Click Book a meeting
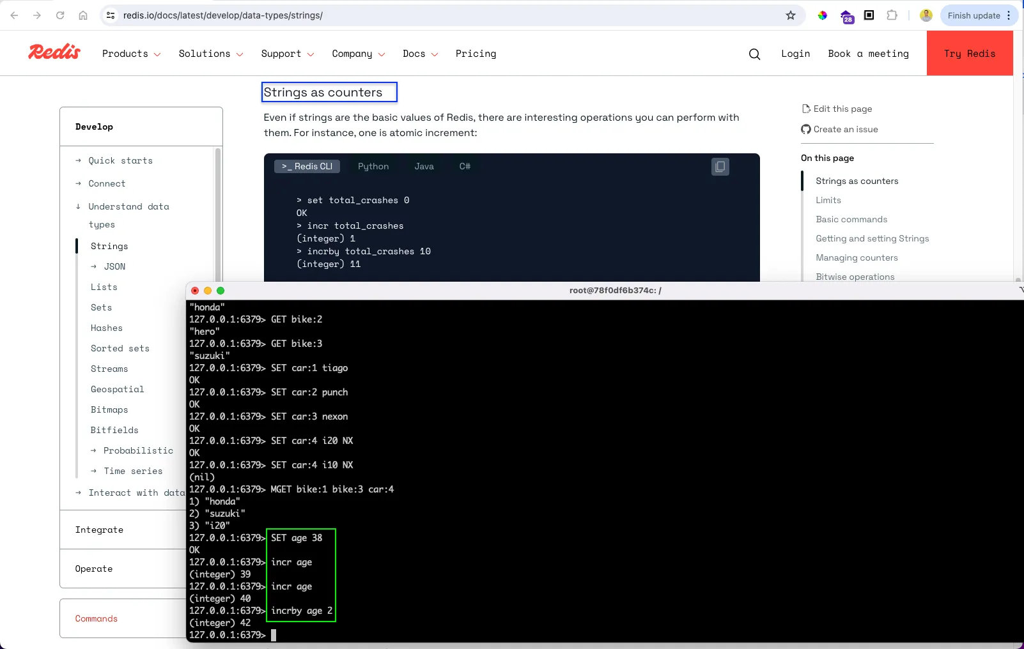This screenshot has height=649, width=1024. [x=868, y=54]
